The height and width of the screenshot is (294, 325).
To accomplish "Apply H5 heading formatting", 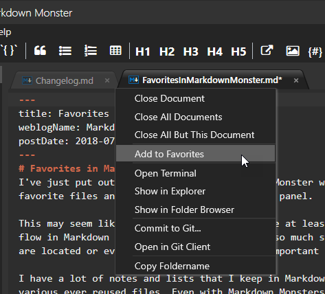I will click(x=238, y=52).
